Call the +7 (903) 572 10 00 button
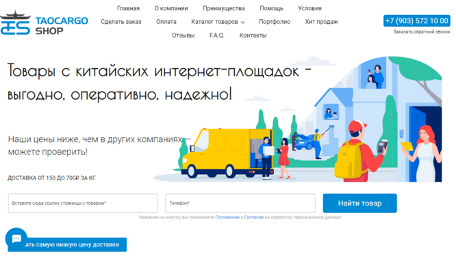The height and width of the screenshot is (258, 456). pos(416,21)
